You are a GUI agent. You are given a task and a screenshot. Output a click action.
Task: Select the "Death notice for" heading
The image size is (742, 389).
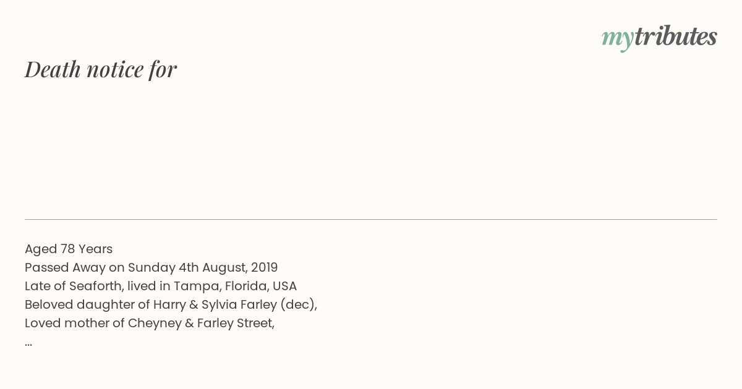(x=101, y=69)
